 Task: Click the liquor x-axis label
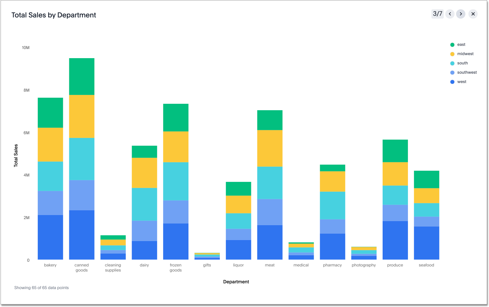pyautogui.click(x=238, y=265)
